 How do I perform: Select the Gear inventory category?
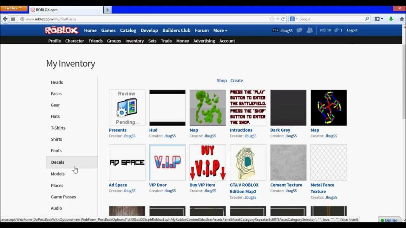(55, 105)
